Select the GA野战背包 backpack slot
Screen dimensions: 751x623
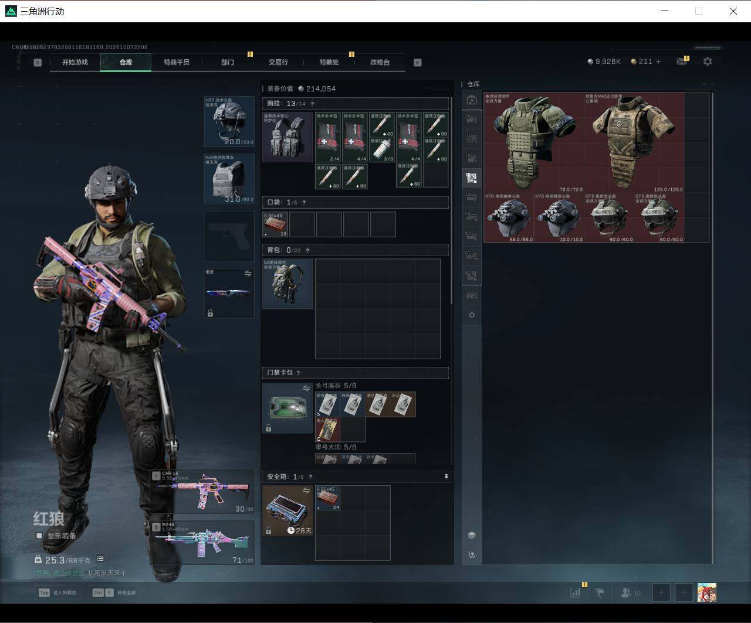[x=287, y=284]
